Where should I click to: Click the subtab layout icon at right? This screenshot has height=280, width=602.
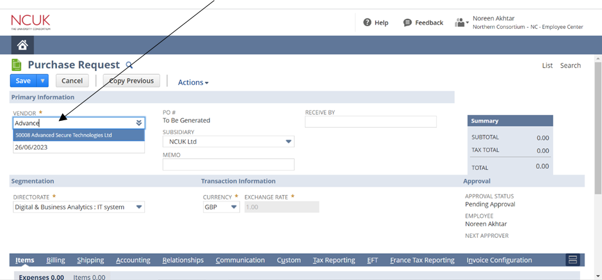573,260
